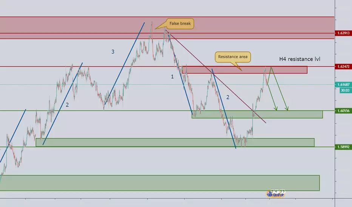Open the Australian flag economic event marker
The image size is (352, 207).
(x=269, y=194)
